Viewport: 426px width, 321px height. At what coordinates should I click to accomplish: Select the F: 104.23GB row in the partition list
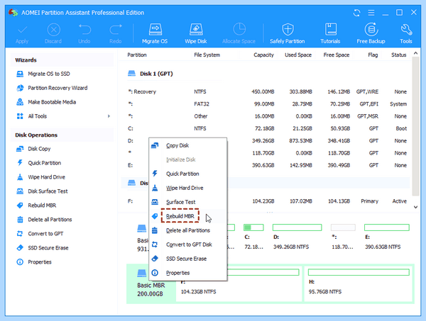tap(267, 201)
